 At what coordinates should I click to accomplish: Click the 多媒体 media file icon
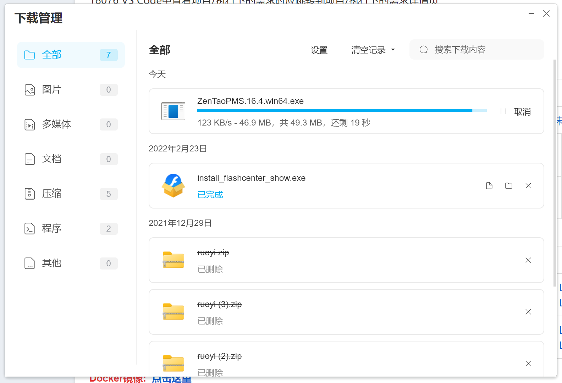(x=30, y=124)
